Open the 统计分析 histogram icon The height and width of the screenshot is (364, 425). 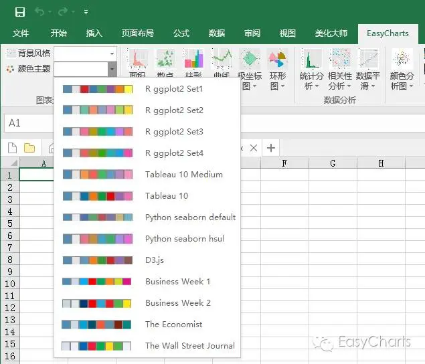pos(311,58)
